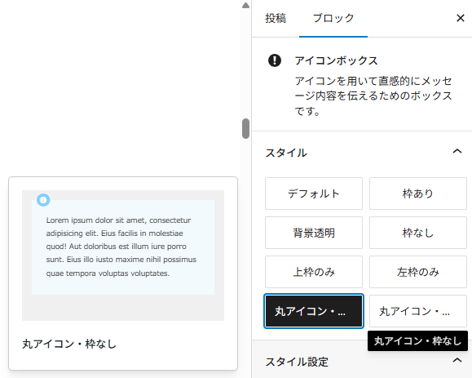Select the 背景透明 style option
This screenshot has height=378, width=472.
pos(314,233)
